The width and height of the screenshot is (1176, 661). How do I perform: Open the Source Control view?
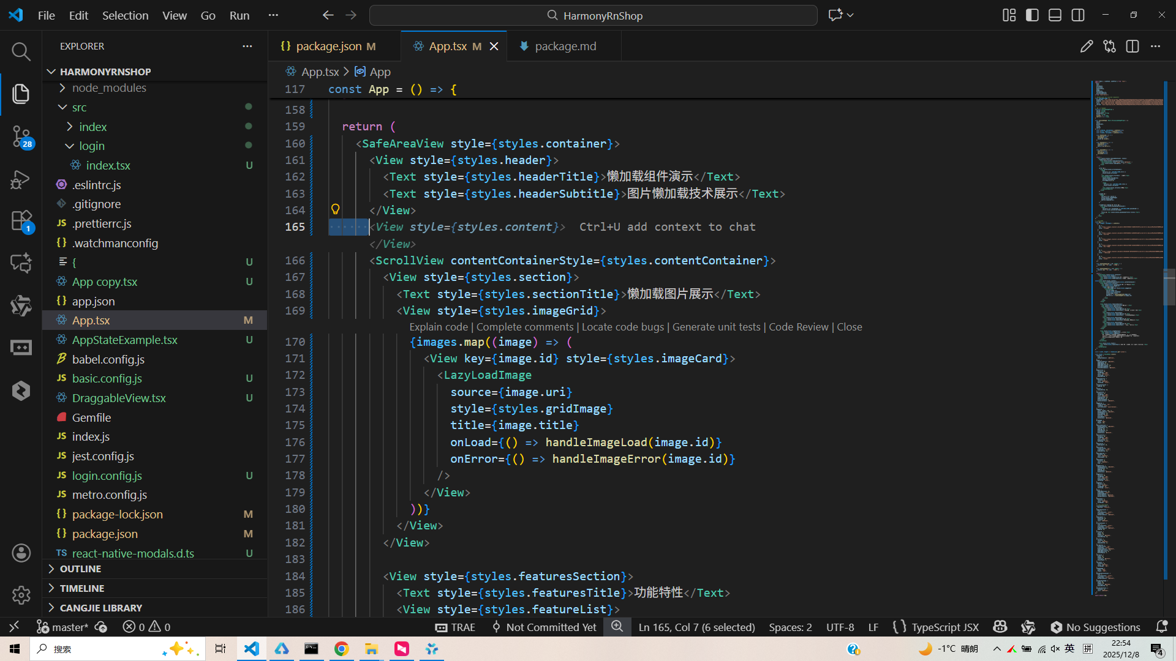(x=21, y=136)
